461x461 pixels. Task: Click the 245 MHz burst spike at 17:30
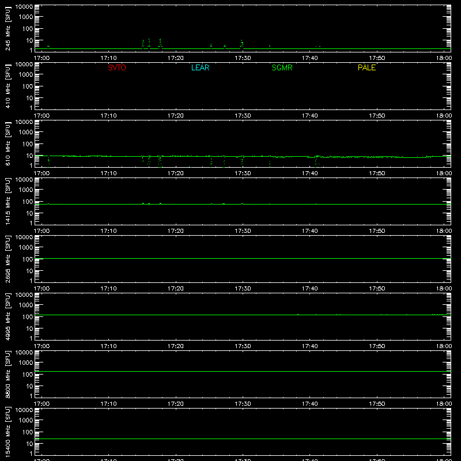pyautogui.click(x=241, y=44)
